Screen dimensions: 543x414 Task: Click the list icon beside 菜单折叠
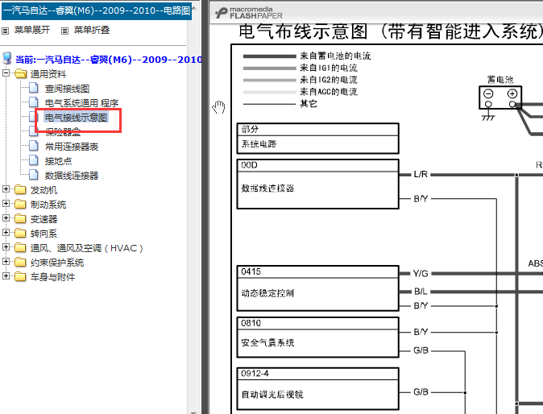[64, 31]
